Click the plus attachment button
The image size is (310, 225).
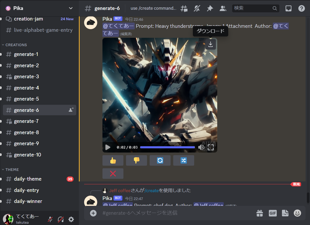(x=93, y=213)
